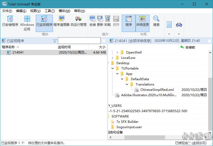Collapse the TUPortable folder

tap(112, 68)
